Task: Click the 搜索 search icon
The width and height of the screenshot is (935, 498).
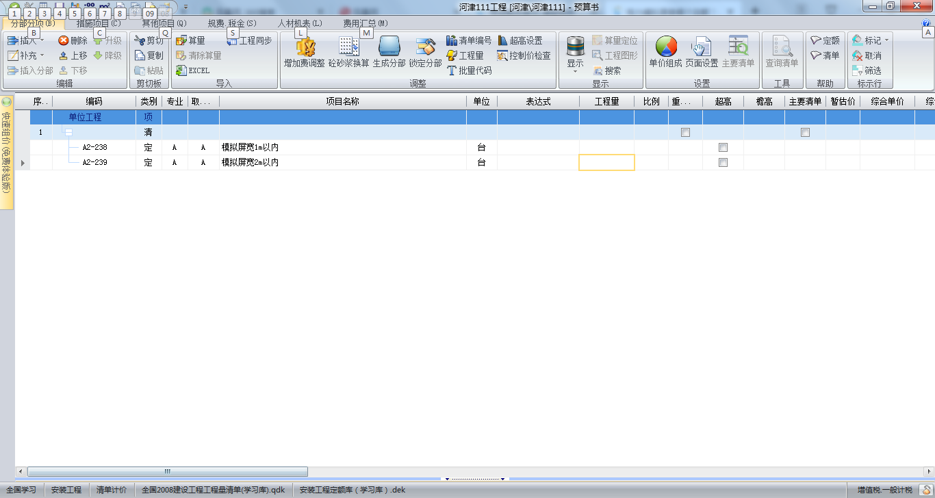Action: tap(598, 70)
